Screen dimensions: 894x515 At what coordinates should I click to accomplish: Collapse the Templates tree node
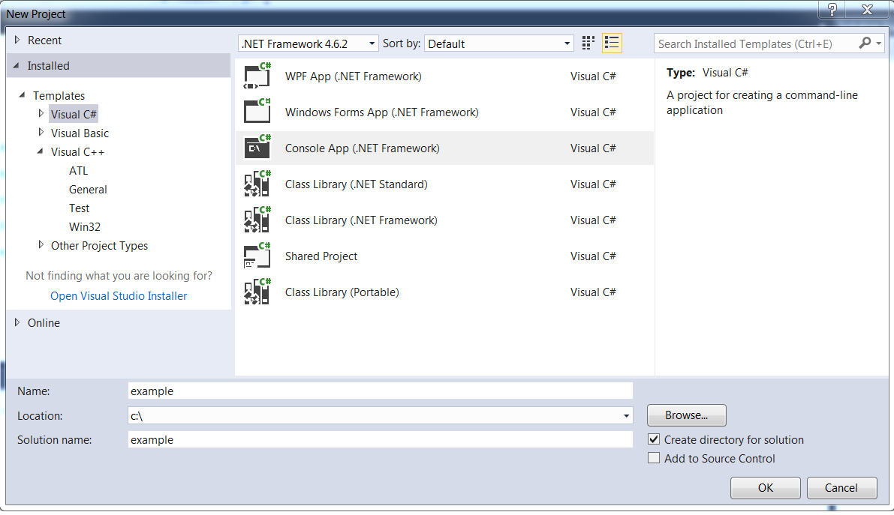click(x=22, y=95)
